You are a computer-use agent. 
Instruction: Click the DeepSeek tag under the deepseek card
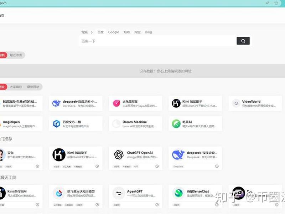pyautogui.click(x=178, y=167)
